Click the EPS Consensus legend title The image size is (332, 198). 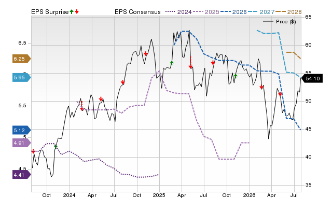[137, 12]
